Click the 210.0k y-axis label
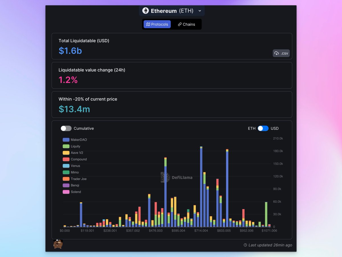 pos(278,138)
